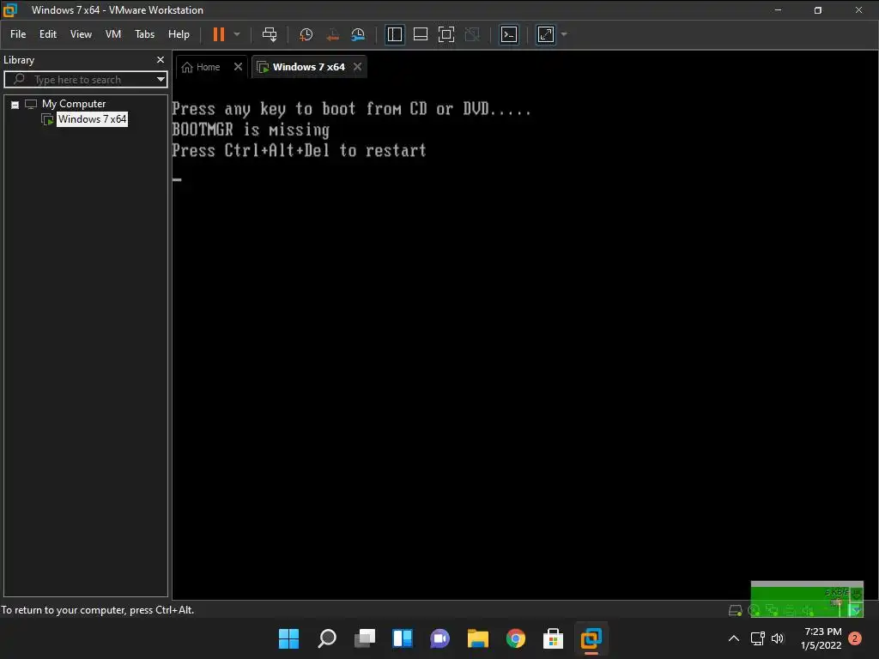
Task: Open the Edit menu
Action: pos(48,34)
